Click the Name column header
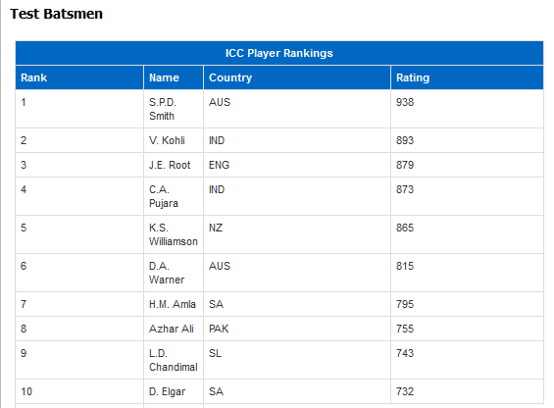This screenshot has height=408, width=554. tap(174, 77)
